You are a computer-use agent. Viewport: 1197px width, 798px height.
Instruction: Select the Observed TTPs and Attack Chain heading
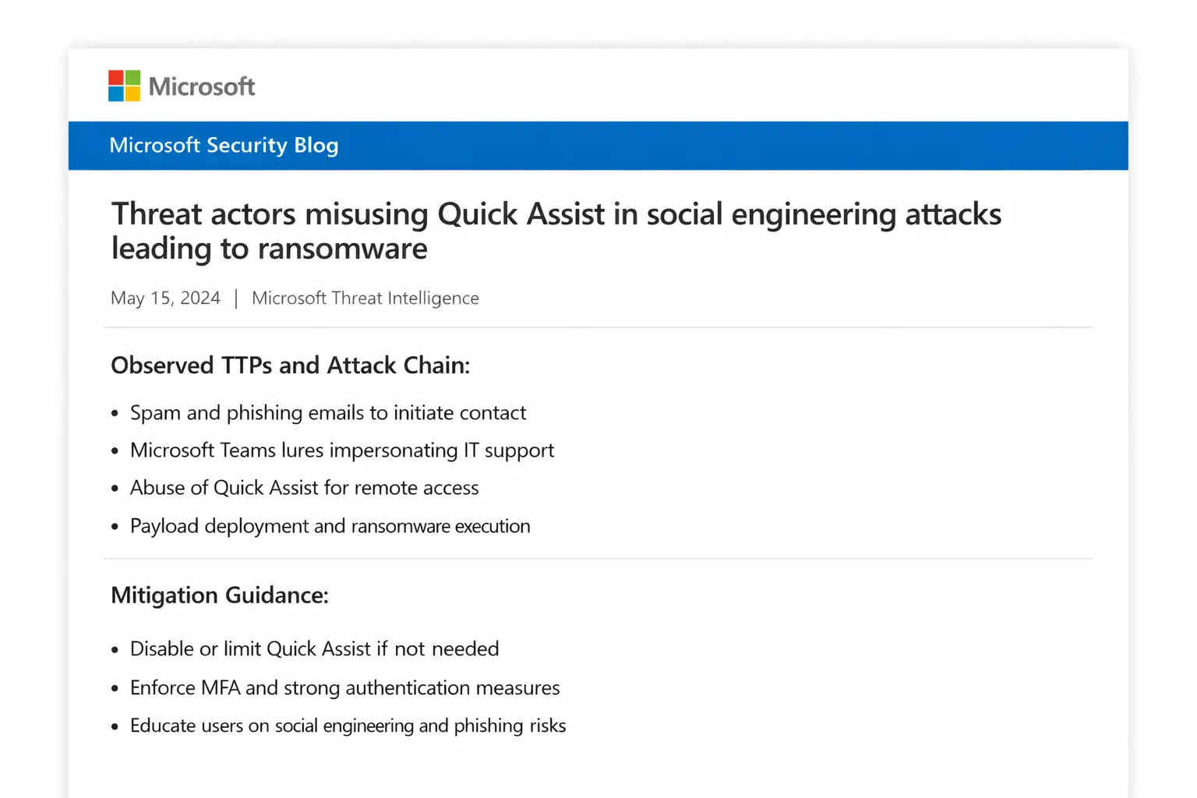click(290, 365)
